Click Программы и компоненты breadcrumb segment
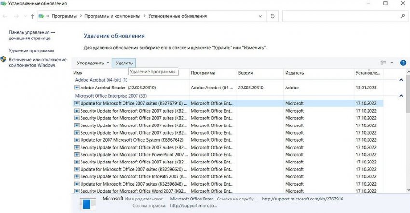This screenshot has width=410, height=213. (112, 16)
